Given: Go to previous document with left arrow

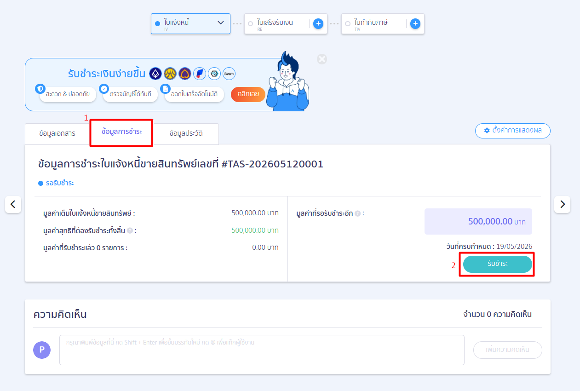Looking at the screenshot, I should coord(13,204).
